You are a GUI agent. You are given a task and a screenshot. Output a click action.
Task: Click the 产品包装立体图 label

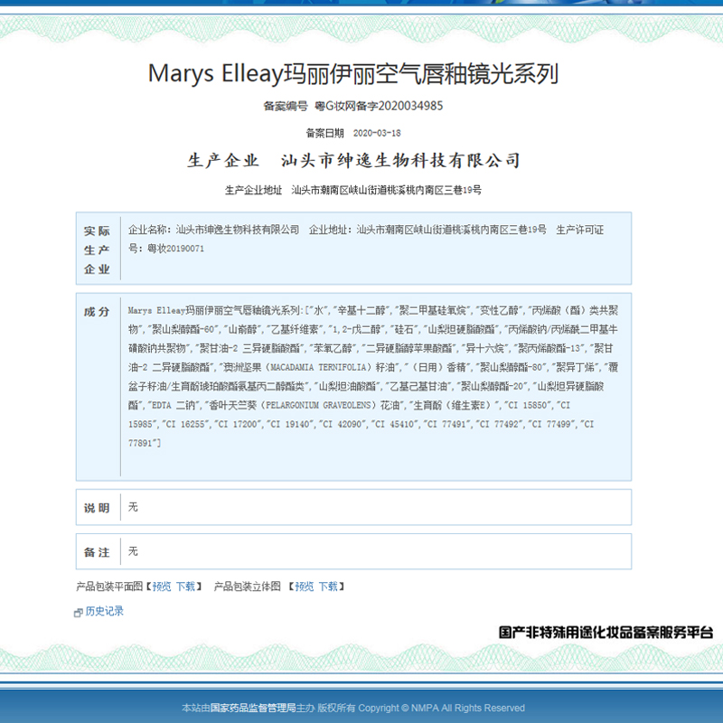pyautogui.click(x=247, y=587)
